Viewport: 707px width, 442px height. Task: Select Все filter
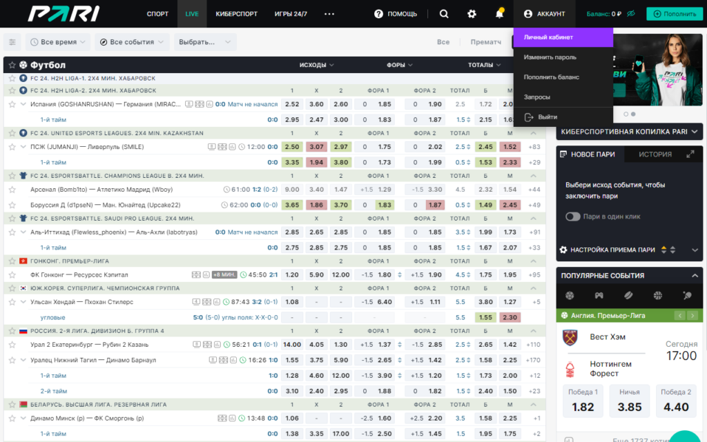[443, 42]
